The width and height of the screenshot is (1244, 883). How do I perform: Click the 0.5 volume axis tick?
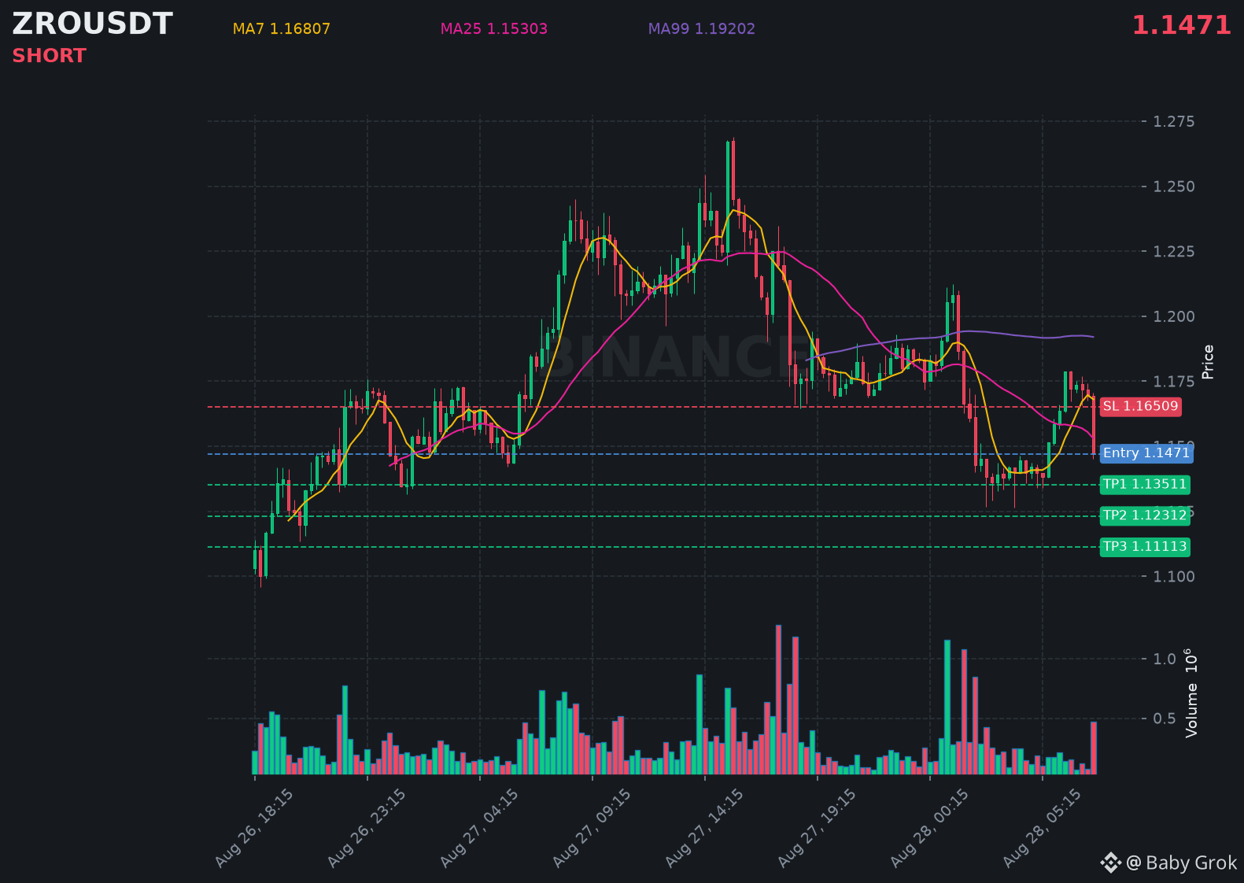click(1165, 719)
